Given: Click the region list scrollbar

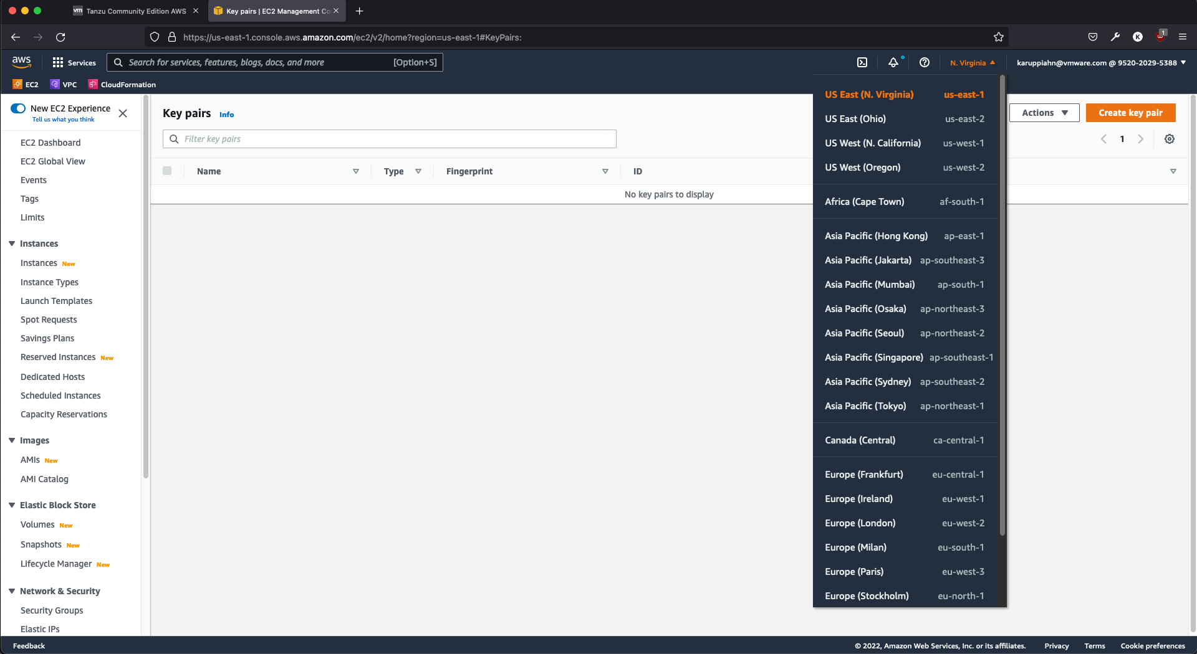Looking at the screenshot, I should coord(1002,305).
